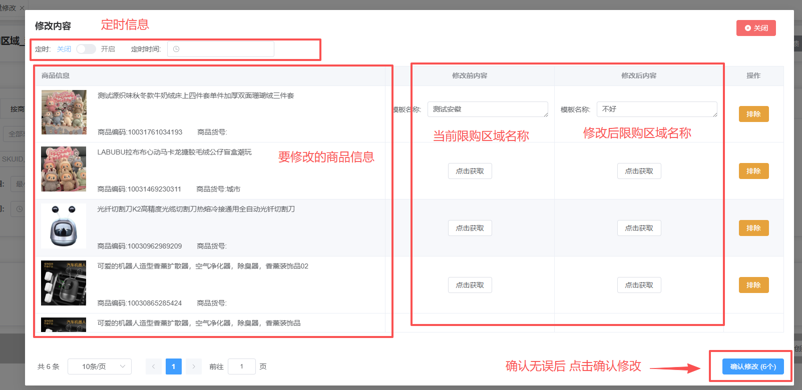
Task: Click 点击获取 under 修改后内容 for LABUBU row
Action: (x=639, y=171)
